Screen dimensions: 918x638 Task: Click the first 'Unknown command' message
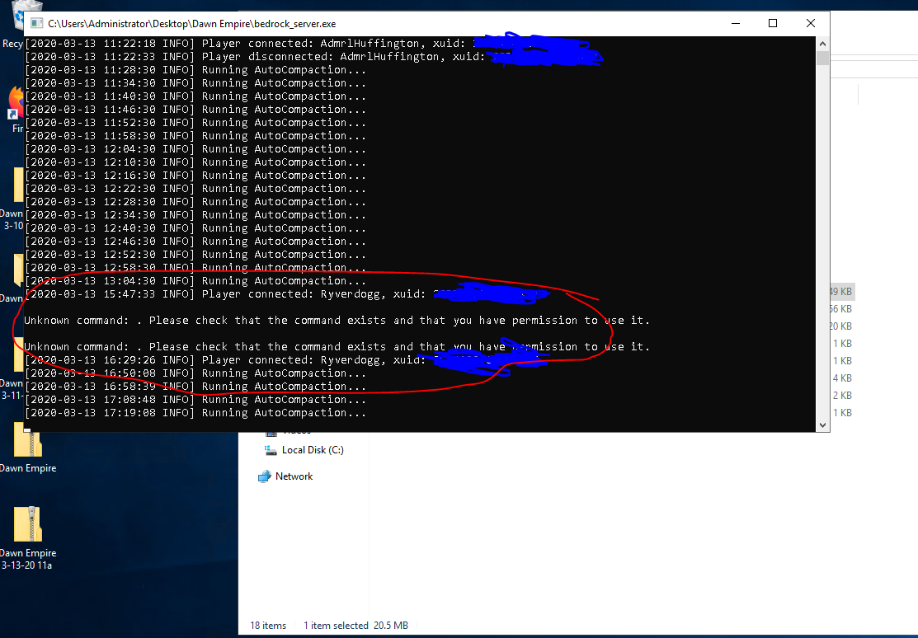point(337,321)
